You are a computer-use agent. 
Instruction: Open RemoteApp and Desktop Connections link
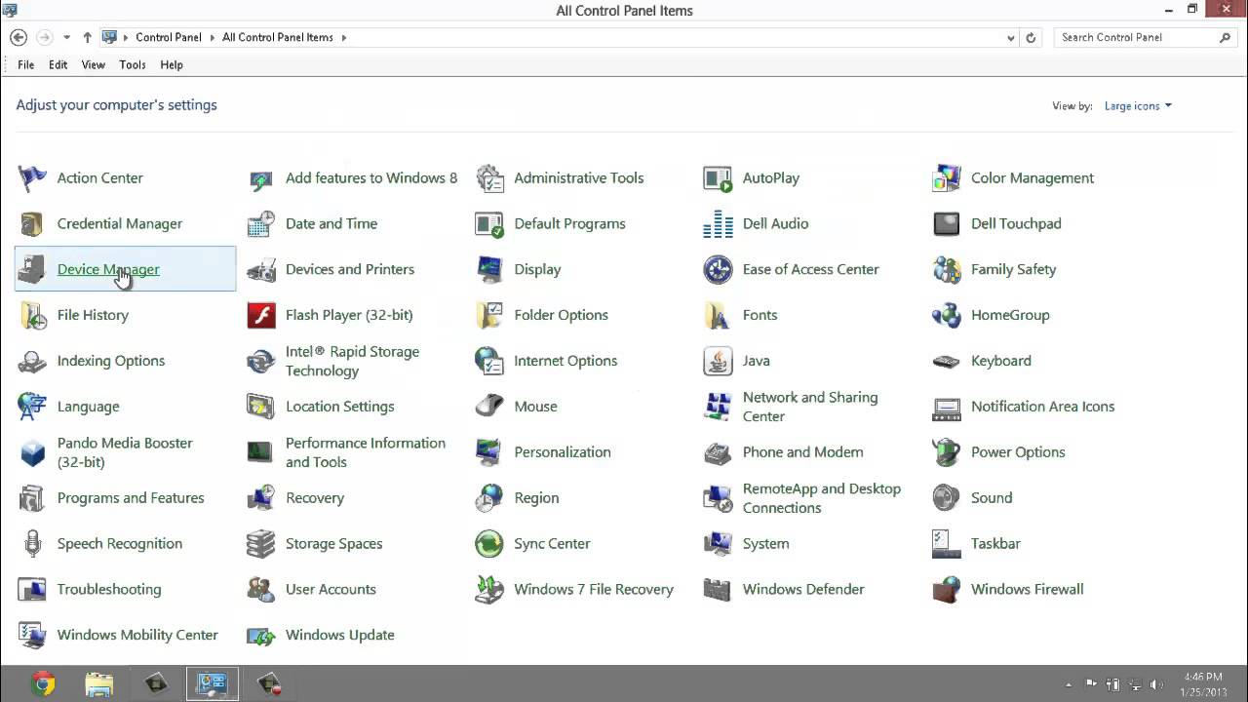point(822,498)
